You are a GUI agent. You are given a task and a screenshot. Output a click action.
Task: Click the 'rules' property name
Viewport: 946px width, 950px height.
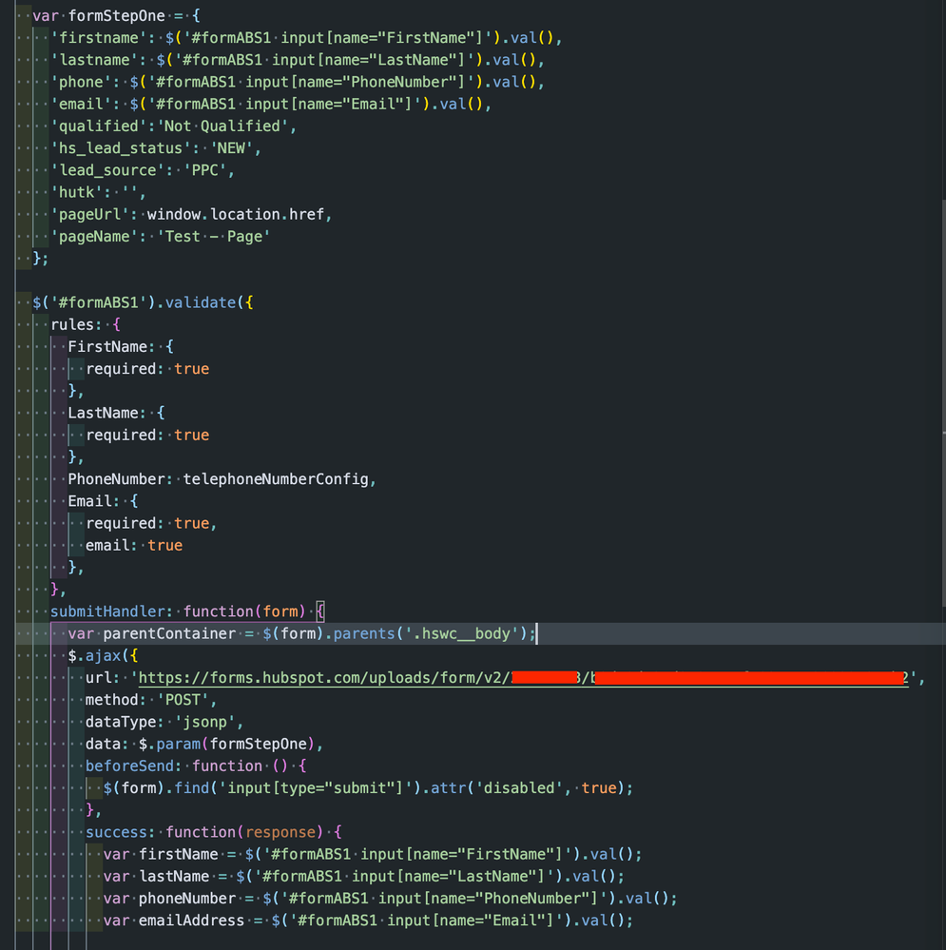[x=72, y=324]
